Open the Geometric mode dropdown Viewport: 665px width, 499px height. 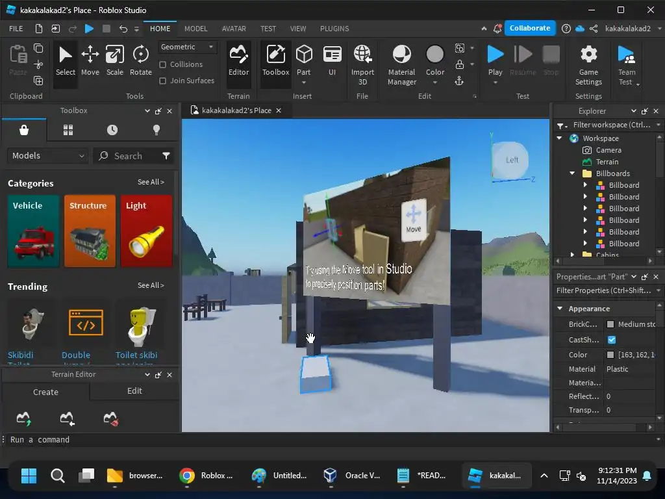(x=187, y=47)
